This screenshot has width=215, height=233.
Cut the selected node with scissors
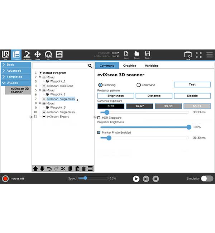[63, 169]
